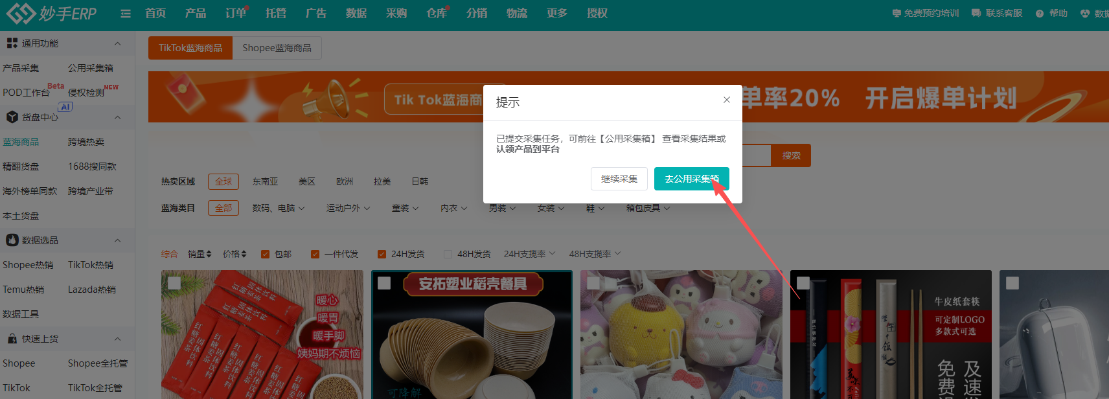Open the 仓库 top menu
The height and width of the screenshot is (399, 1109).
(437, 13)
